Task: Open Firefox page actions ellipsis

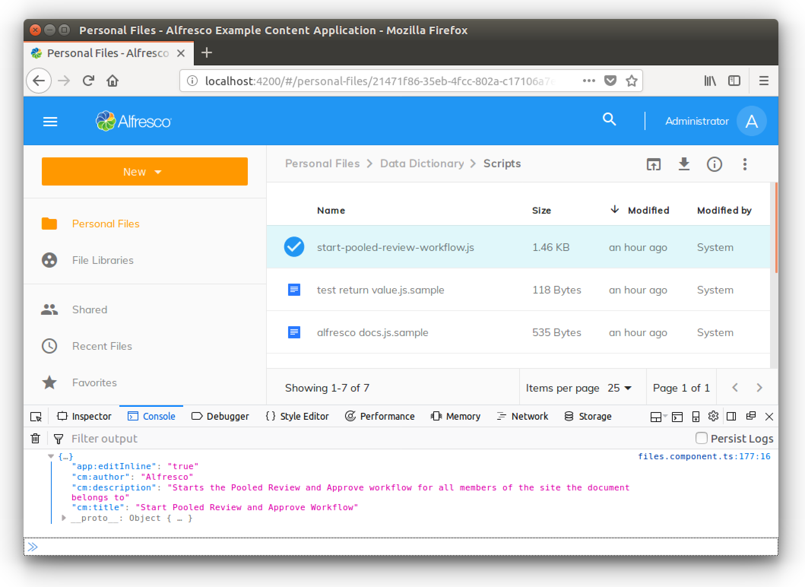Action: pyautogui.click(x=589, y=81)
